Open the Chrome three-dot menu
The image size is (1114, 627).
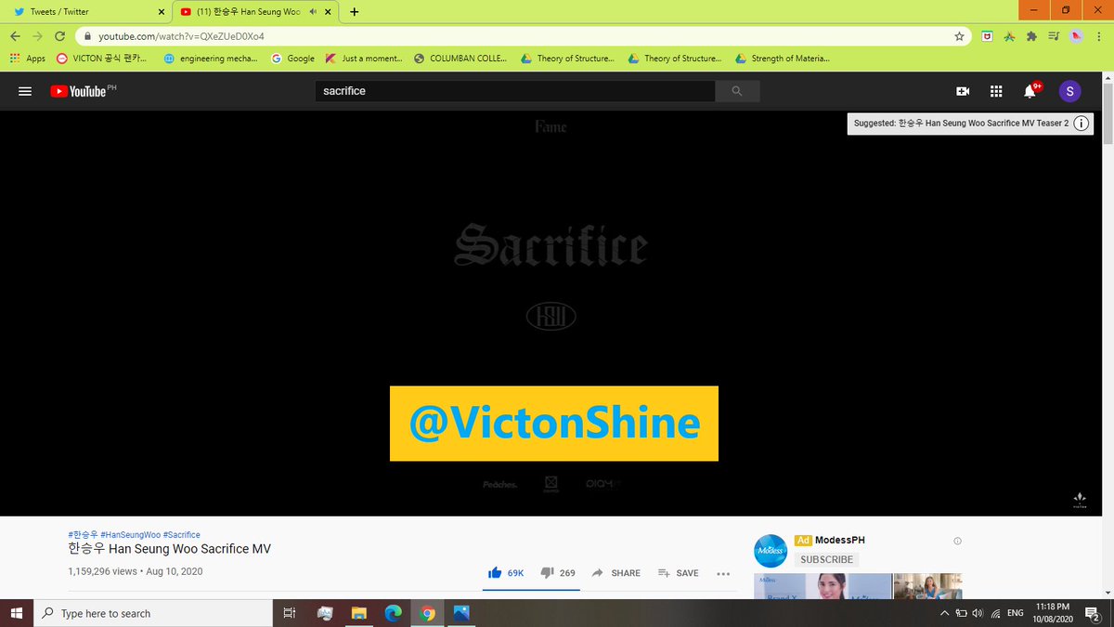[x=1098, y=36]
